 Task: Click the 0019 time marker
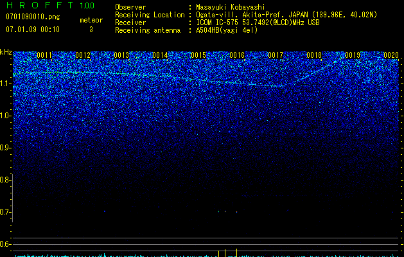[x=353, y=55]
